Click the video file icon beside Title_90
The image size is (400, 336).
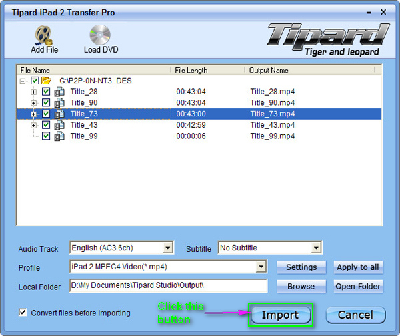click(59, 103)
